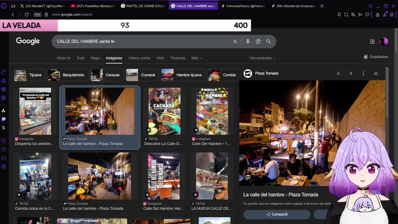The height and width of the screenshot is (224, 398).
Task: Click the site padlock icon
Action: [46, 15]
